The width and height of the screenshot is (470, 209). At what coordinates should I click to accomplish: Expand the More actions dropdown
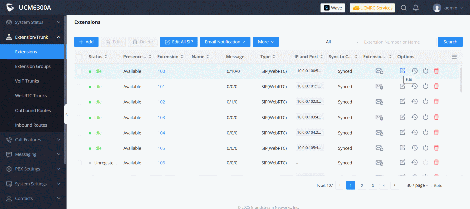[x=266, y=42]
